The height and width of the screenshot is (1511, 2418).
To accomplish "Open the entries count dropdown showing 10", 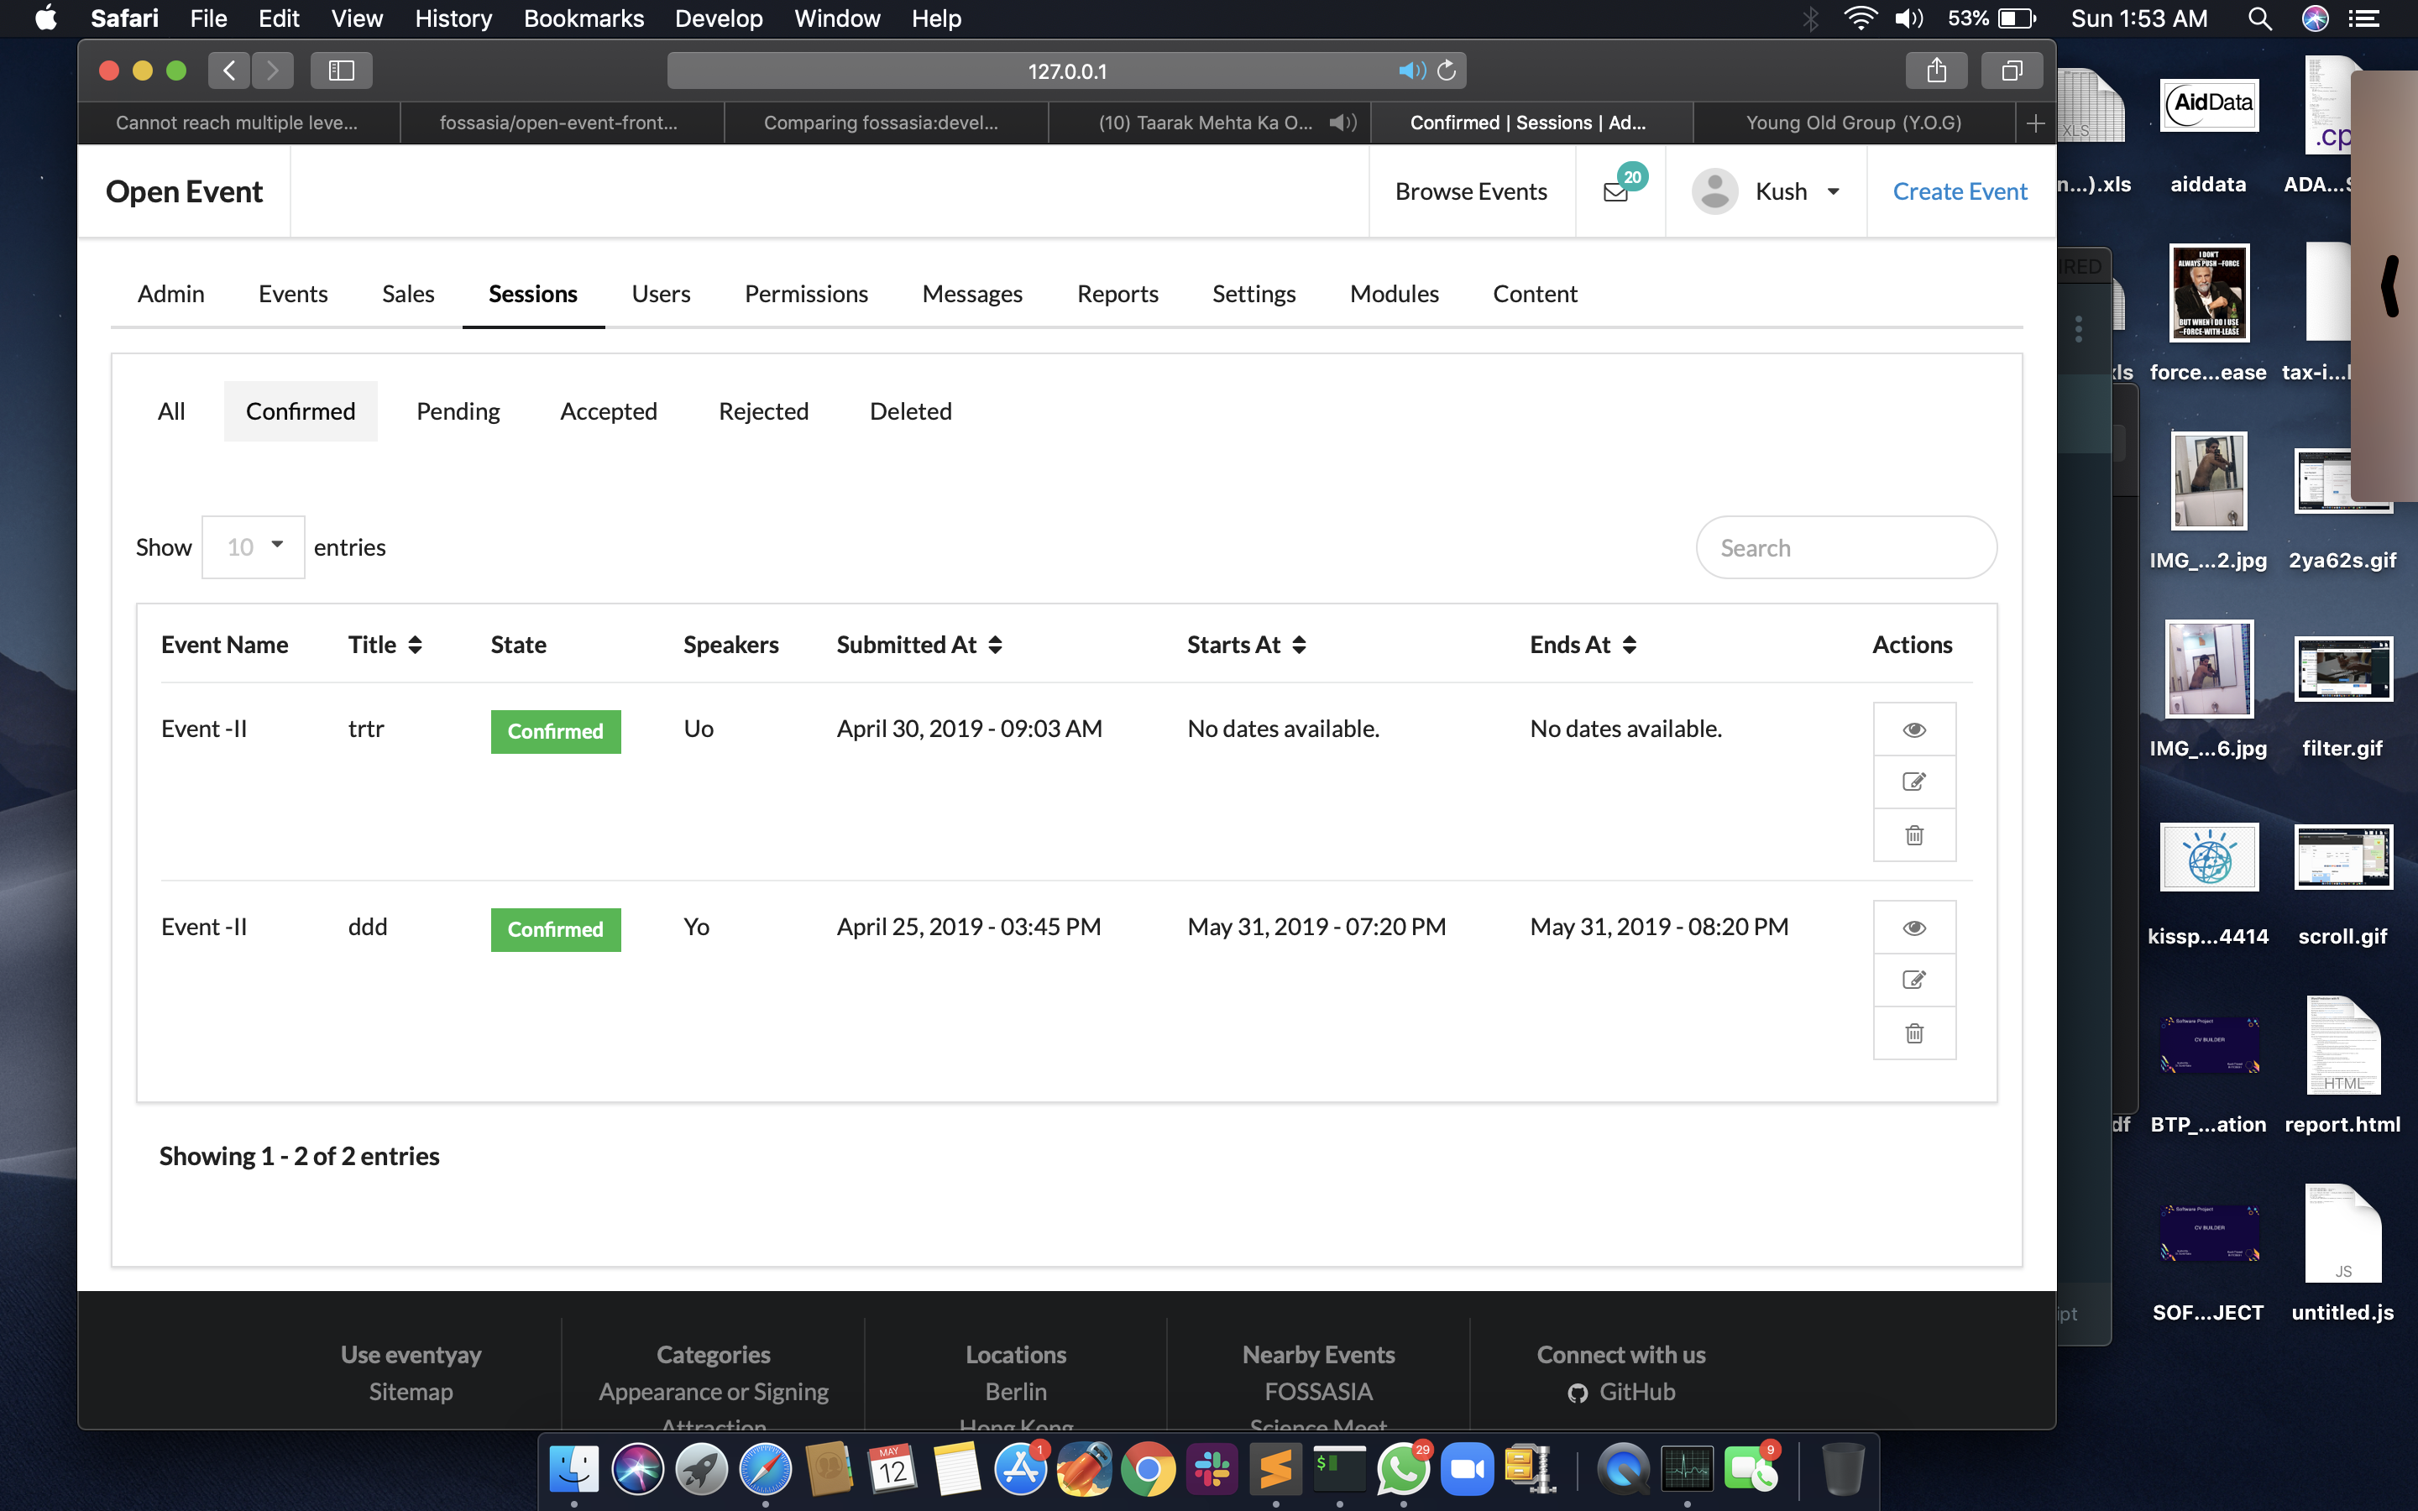I will pyautogui.click(x=254, y=546).
